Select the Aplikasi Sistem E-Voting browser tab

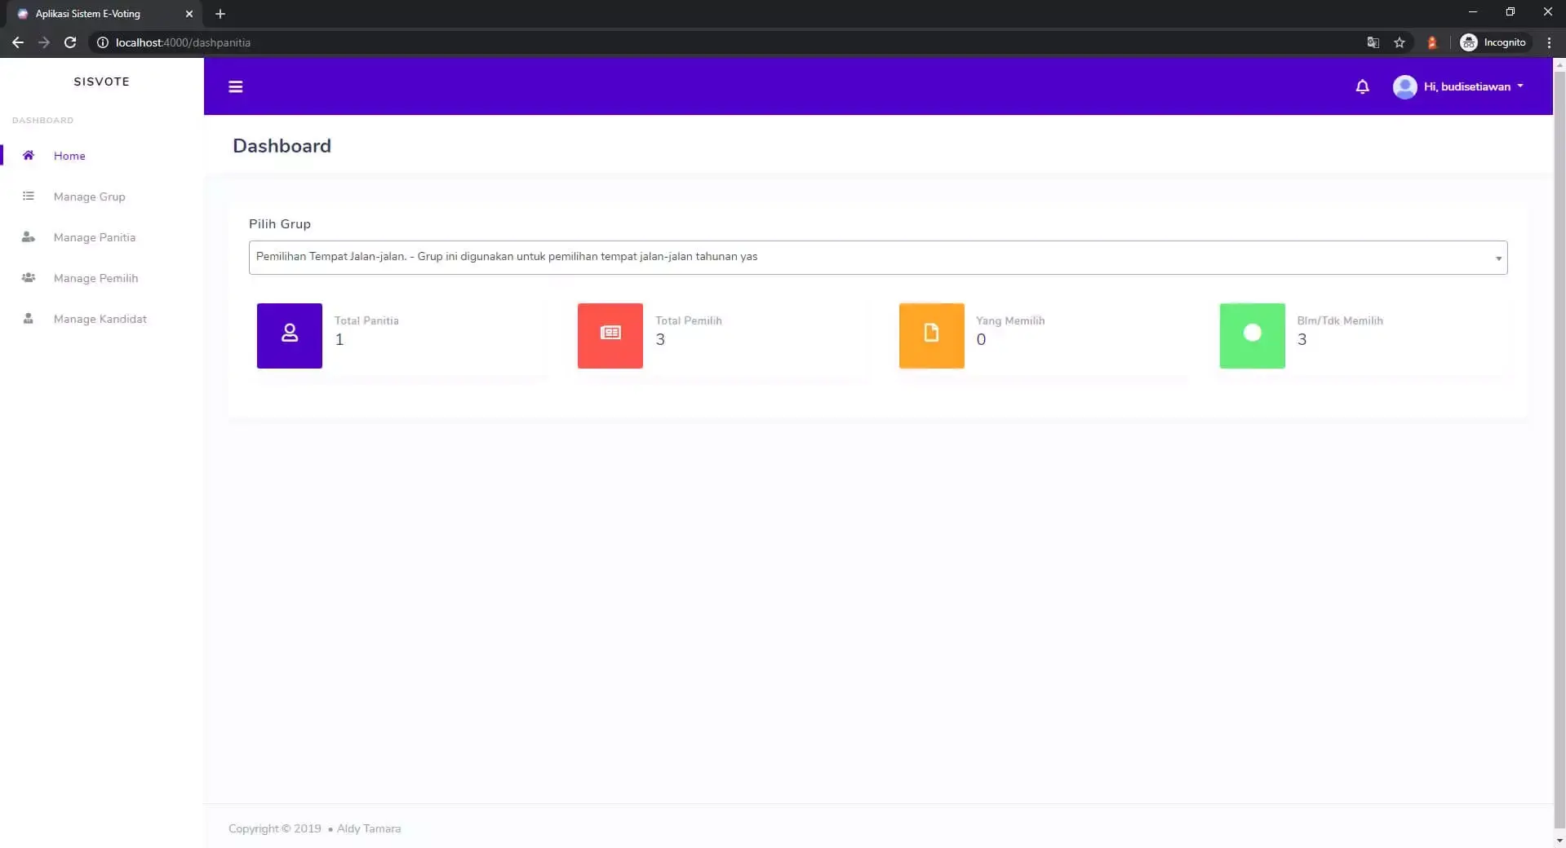point(103,14)
